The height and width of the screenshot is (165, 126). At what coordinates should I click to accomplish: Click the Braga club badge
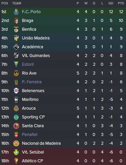[x=16, y=21]
